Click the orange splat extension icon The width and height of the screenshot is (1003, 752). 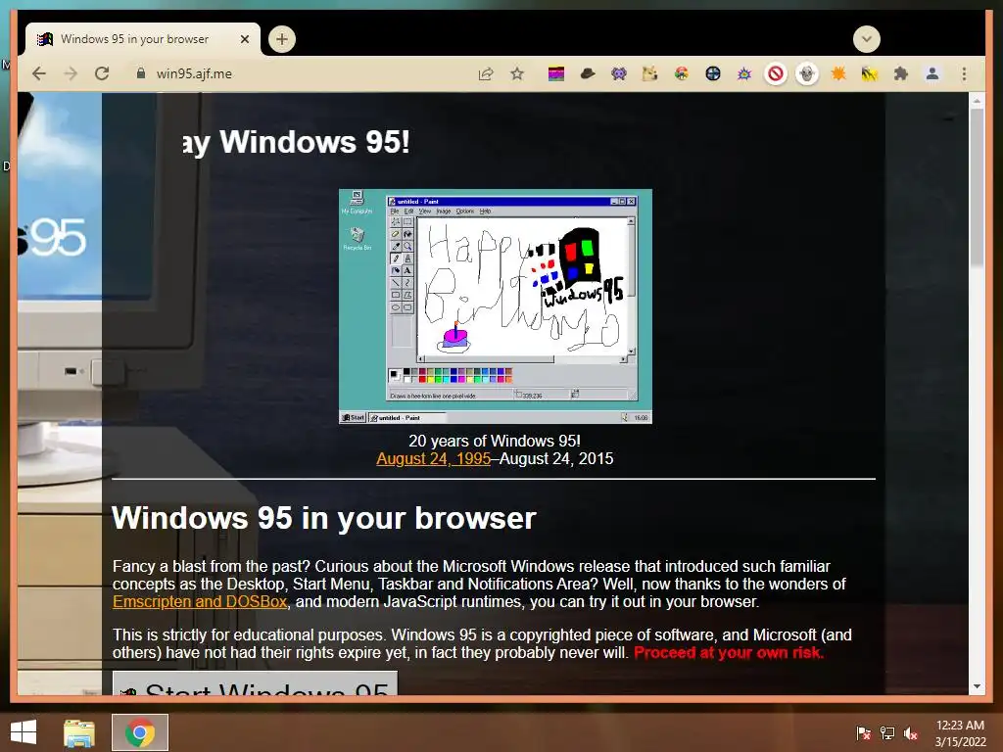pyautogui.click(x=838, y=74)
